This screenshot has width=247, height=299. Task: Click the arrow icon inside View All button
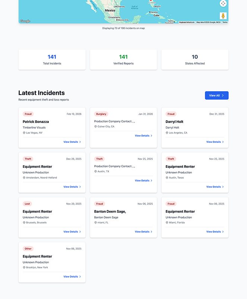click(x=223, y=96)
